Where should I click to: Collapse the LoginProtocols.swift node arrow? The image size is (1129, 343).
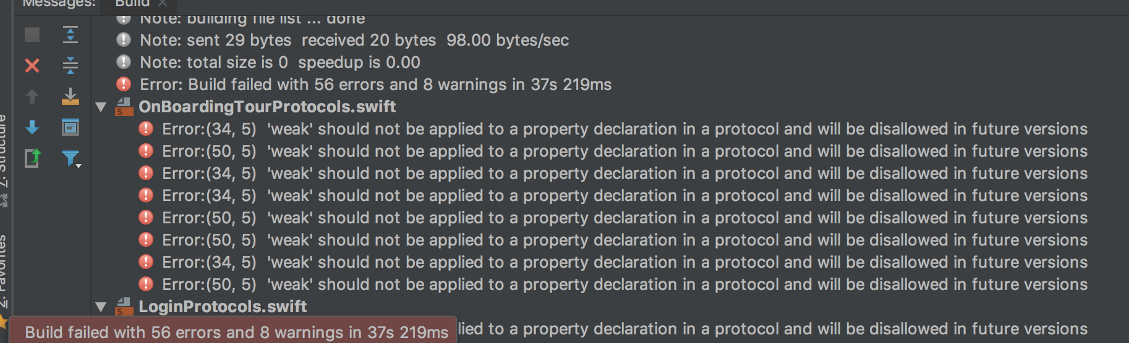(101, 307)
